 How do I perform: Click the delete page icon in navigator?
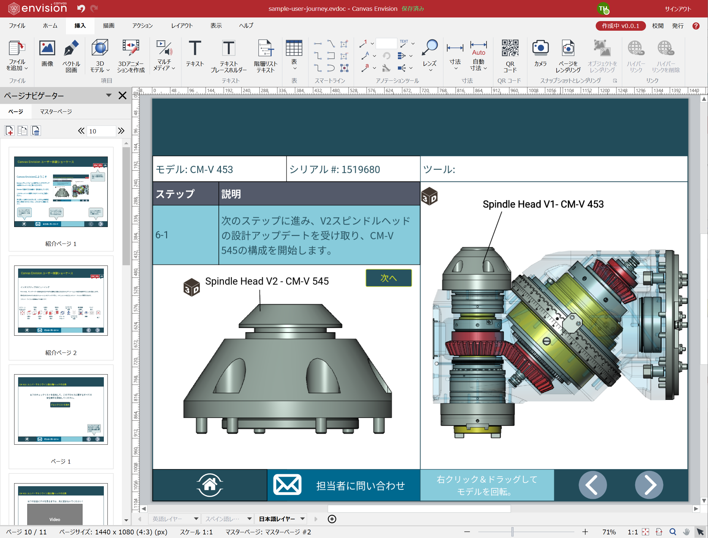36,131
